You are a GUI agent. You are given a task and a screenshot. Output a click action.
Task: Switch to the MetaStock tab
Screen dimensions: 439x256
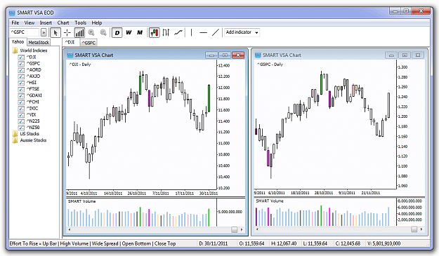(39, 43)
